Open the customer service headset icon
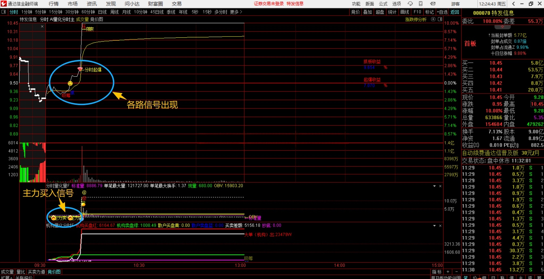 [410, 4]
